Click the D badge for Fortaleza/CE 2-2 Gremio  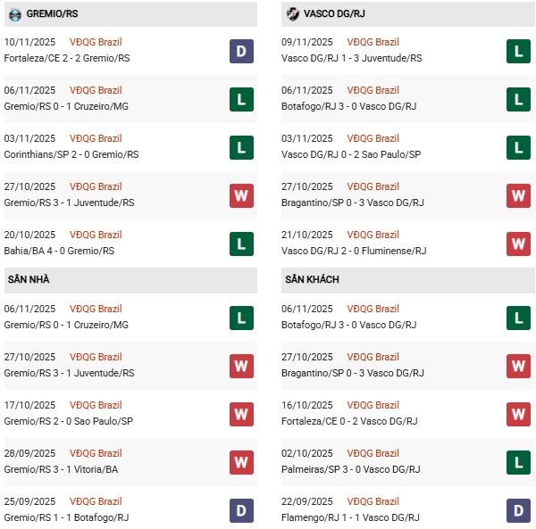(241, 51)
